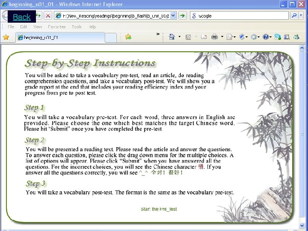Click the green Go arrow button
Screen dimensions: 308x231
coord(183,15)
